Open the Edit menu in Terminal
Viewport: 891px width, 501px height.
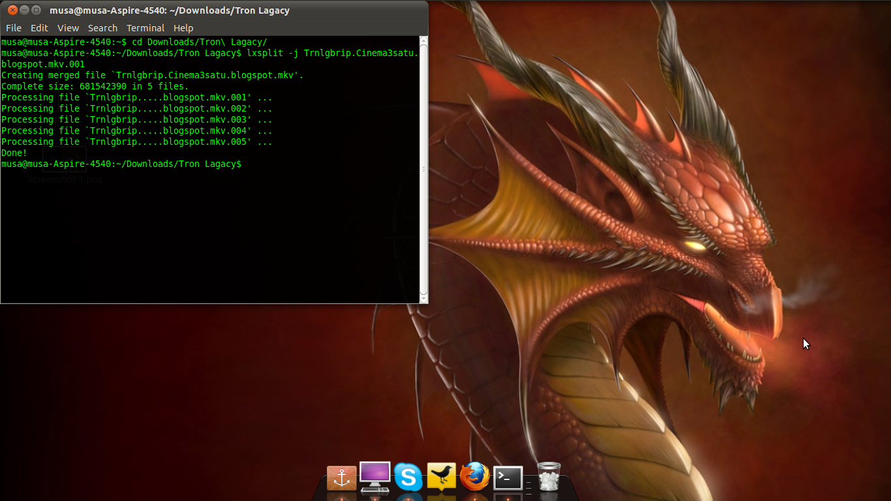(39, 28)
